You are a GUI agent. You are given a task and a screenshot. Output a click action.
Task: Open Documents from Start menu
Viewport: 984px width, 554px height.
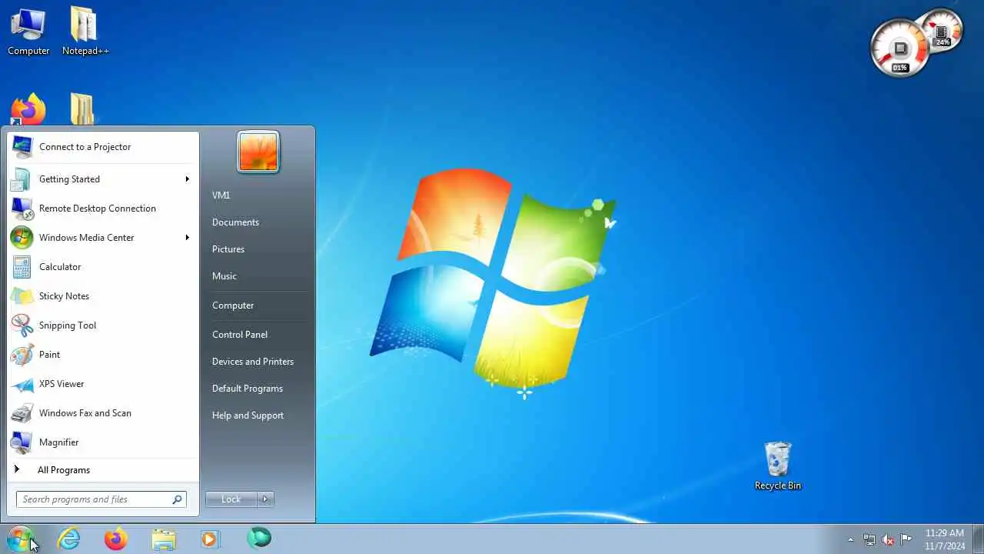[x=235, y=222]
